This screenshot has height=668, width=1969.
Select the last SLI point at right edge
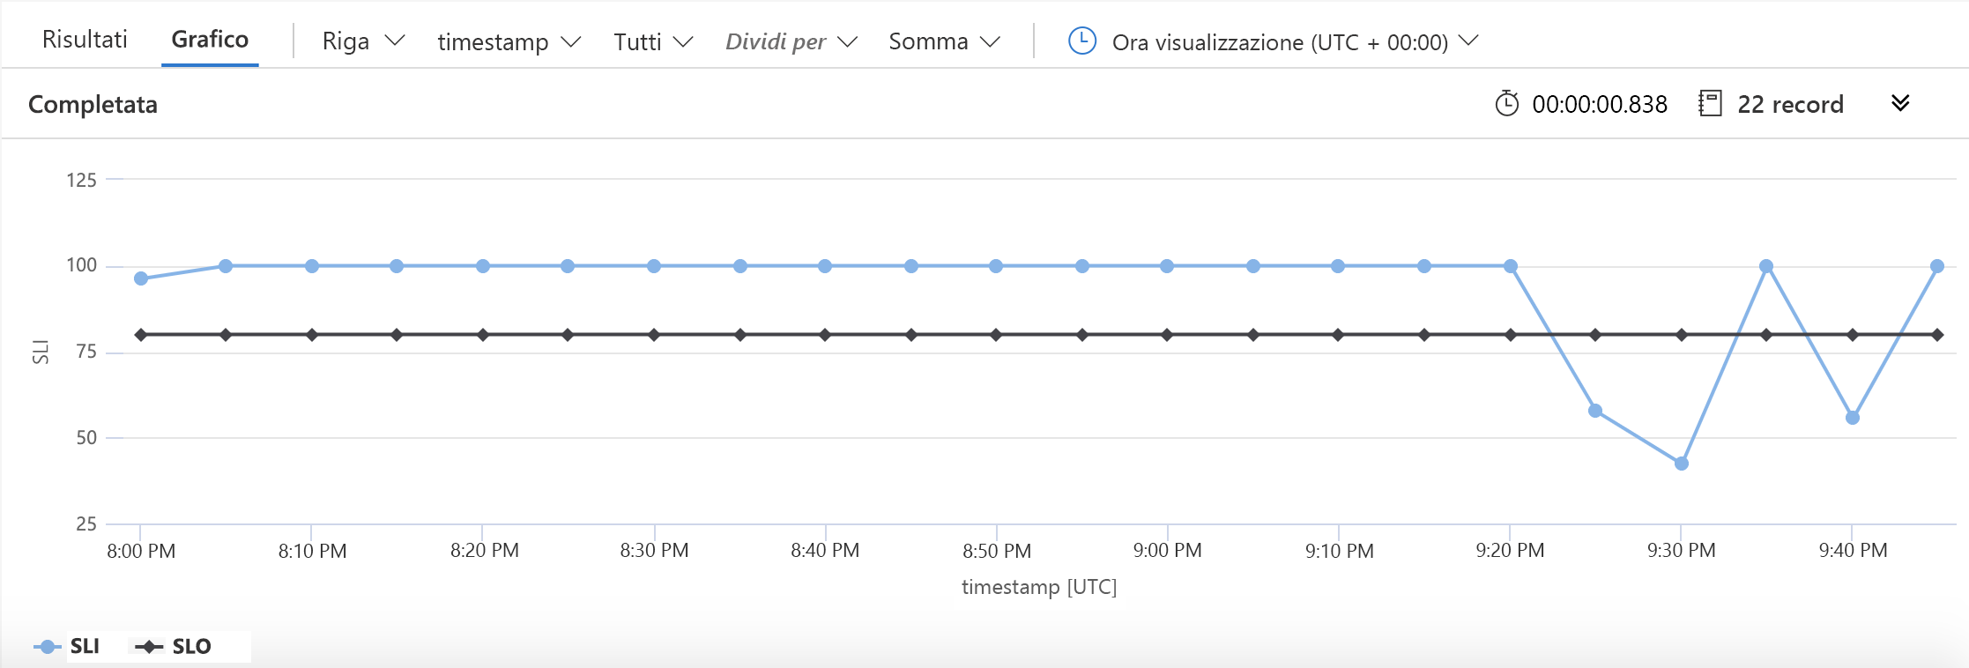(x=1937, y=266)
